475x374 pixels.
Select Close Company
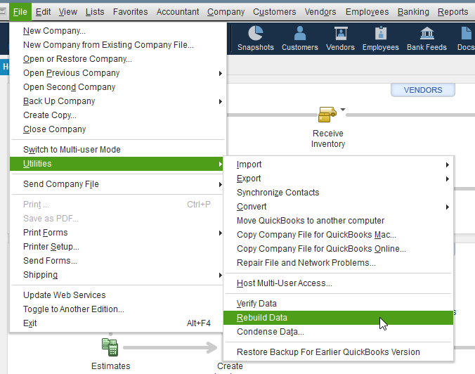tap(117, 129)
